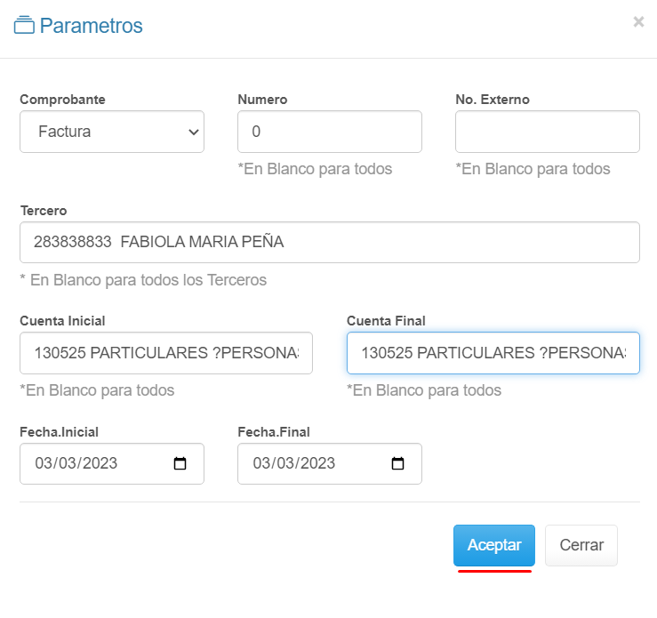
Task: Click the Cuenta Inicial text box
Action: tap(166, 353)
